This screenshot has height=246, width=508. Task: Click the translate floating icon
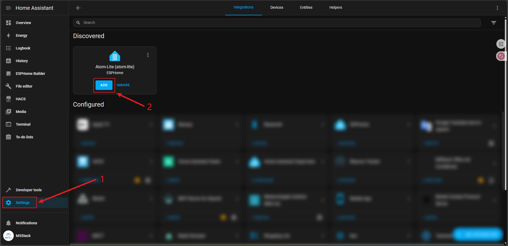501,56
